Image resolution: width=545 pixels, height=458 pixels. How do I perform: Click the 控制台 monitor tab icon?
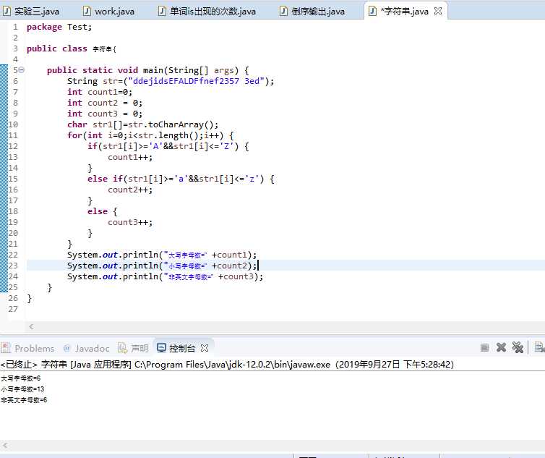pyautogui.click(x=161, y=348)
